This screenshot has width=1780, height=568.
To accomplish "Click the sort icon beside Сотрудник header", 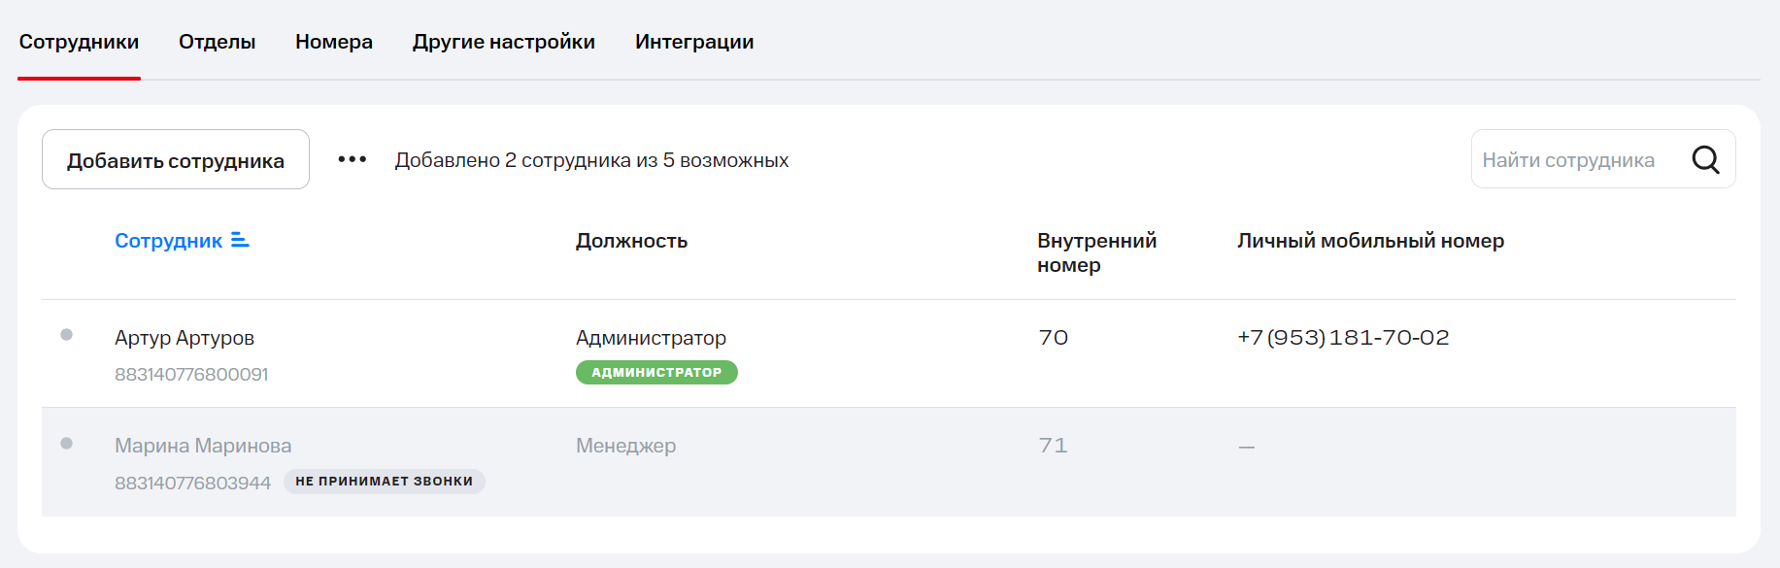I will coord(240,240).
